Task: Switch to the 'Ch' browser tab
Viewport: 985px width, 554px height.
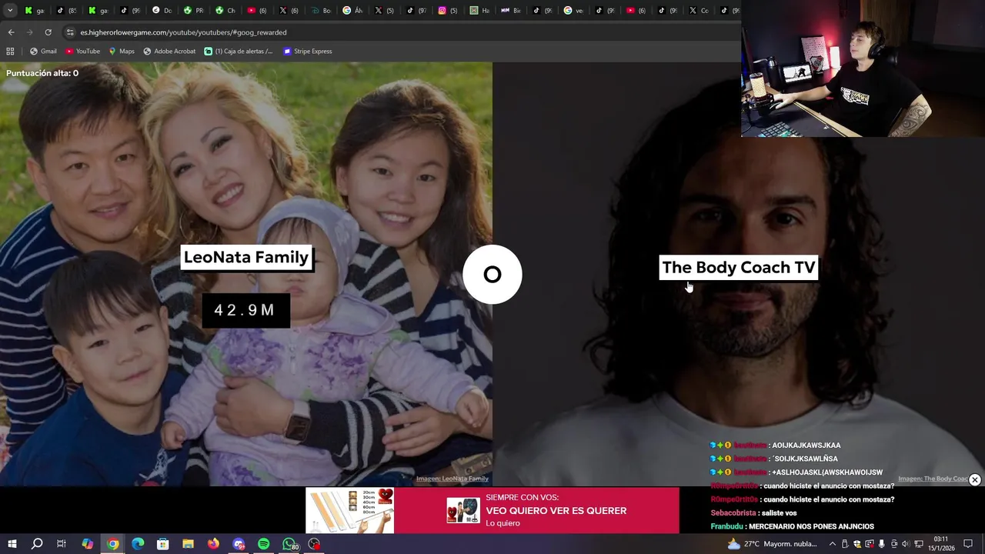Action: click(225, 11)
